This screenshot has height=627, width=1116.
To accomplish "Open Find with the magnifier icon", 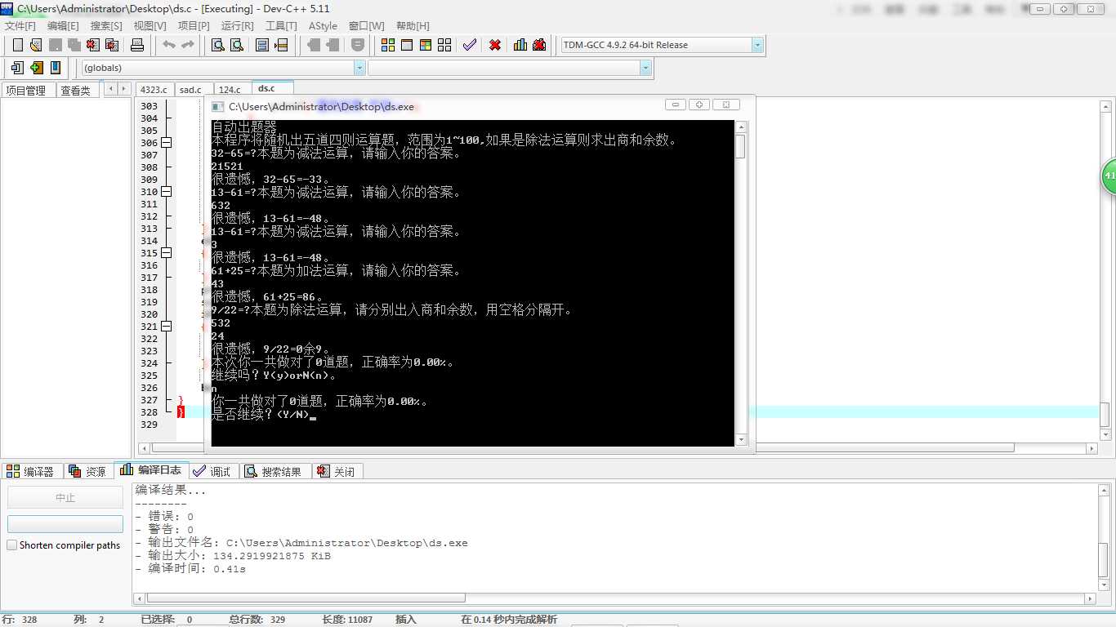I will click(218, 45).
